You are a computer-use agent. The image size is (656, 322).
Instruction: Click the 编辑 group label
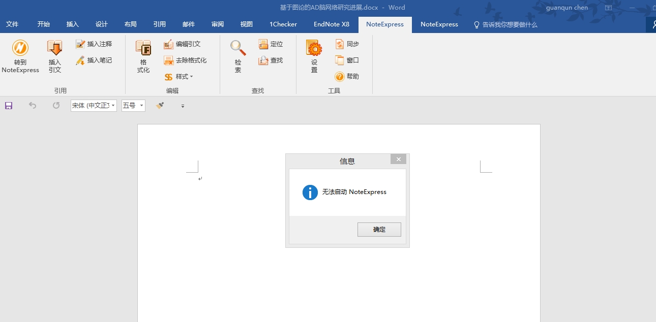(x=172, y=91)
